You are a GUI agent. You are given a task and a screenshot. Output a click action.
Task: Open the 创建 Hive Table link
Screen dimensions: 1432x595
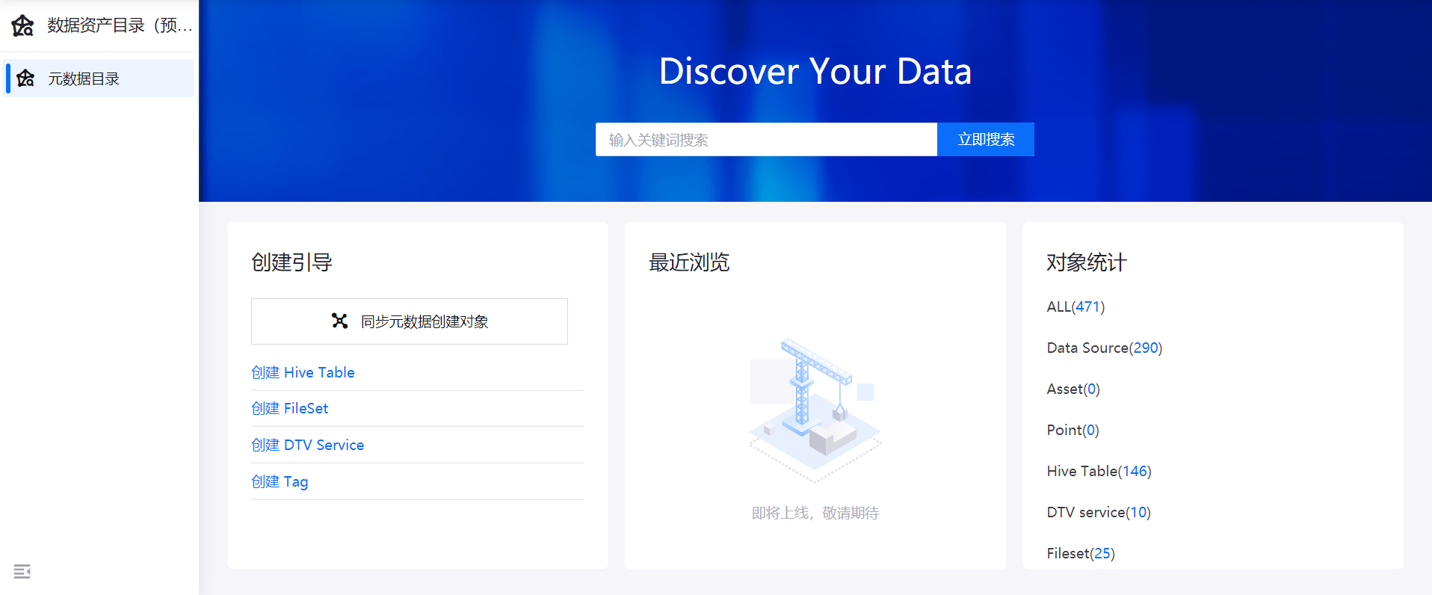click(x=303, y=372)
